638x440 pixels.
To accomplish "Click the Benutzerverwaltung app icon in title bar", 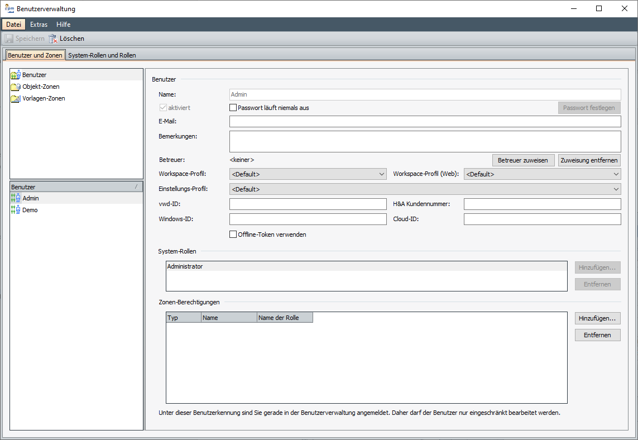I will (9, 9).
